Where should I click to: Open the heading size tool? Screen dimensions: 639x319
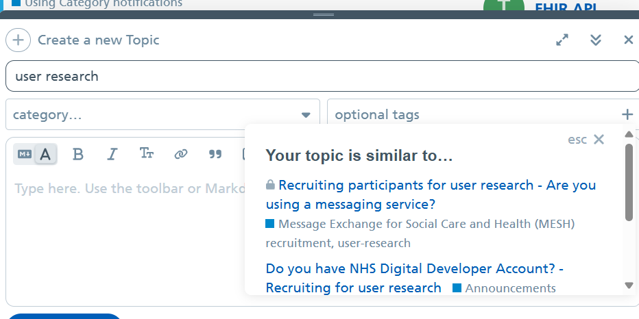[146, 154]
